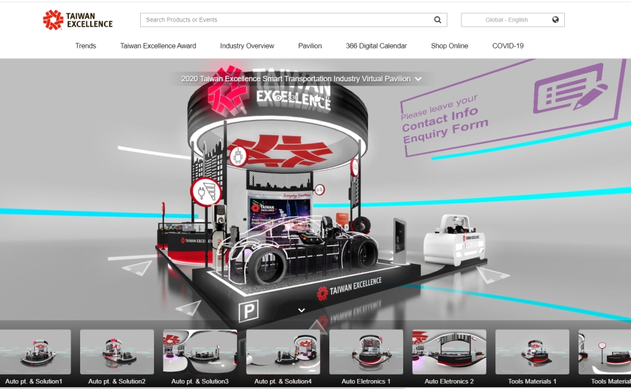Click the search magnifier icon

[437, 20]
